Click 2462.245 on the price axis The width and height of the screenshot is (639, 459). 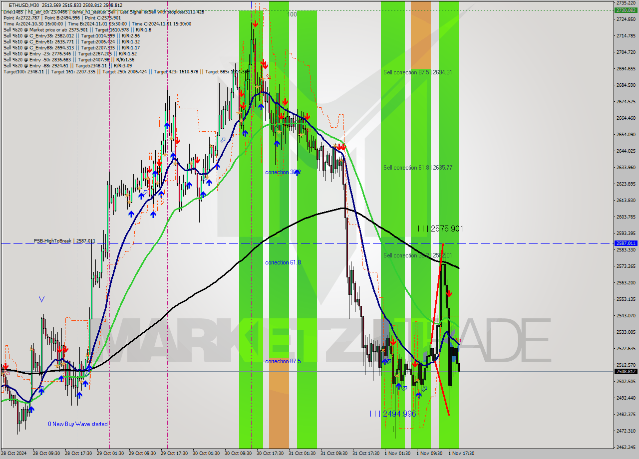[x=626, y=448]
